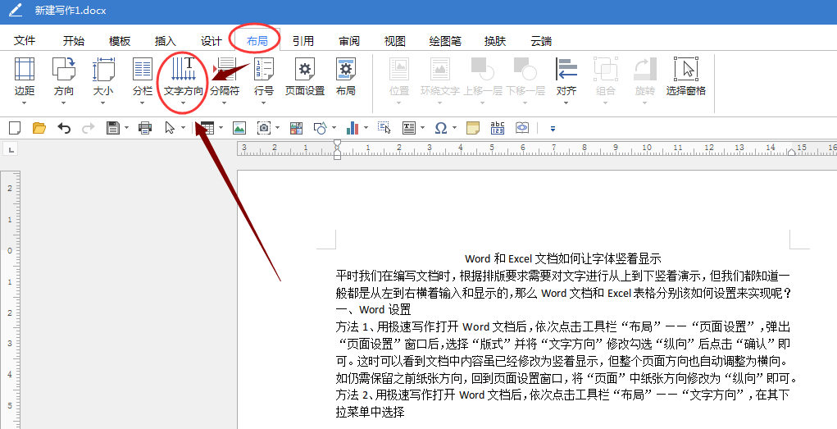Switch to the 视图 tab
The height and width of the screenshot is (429, 837).
pyautogui.click(x=395, y=41)
